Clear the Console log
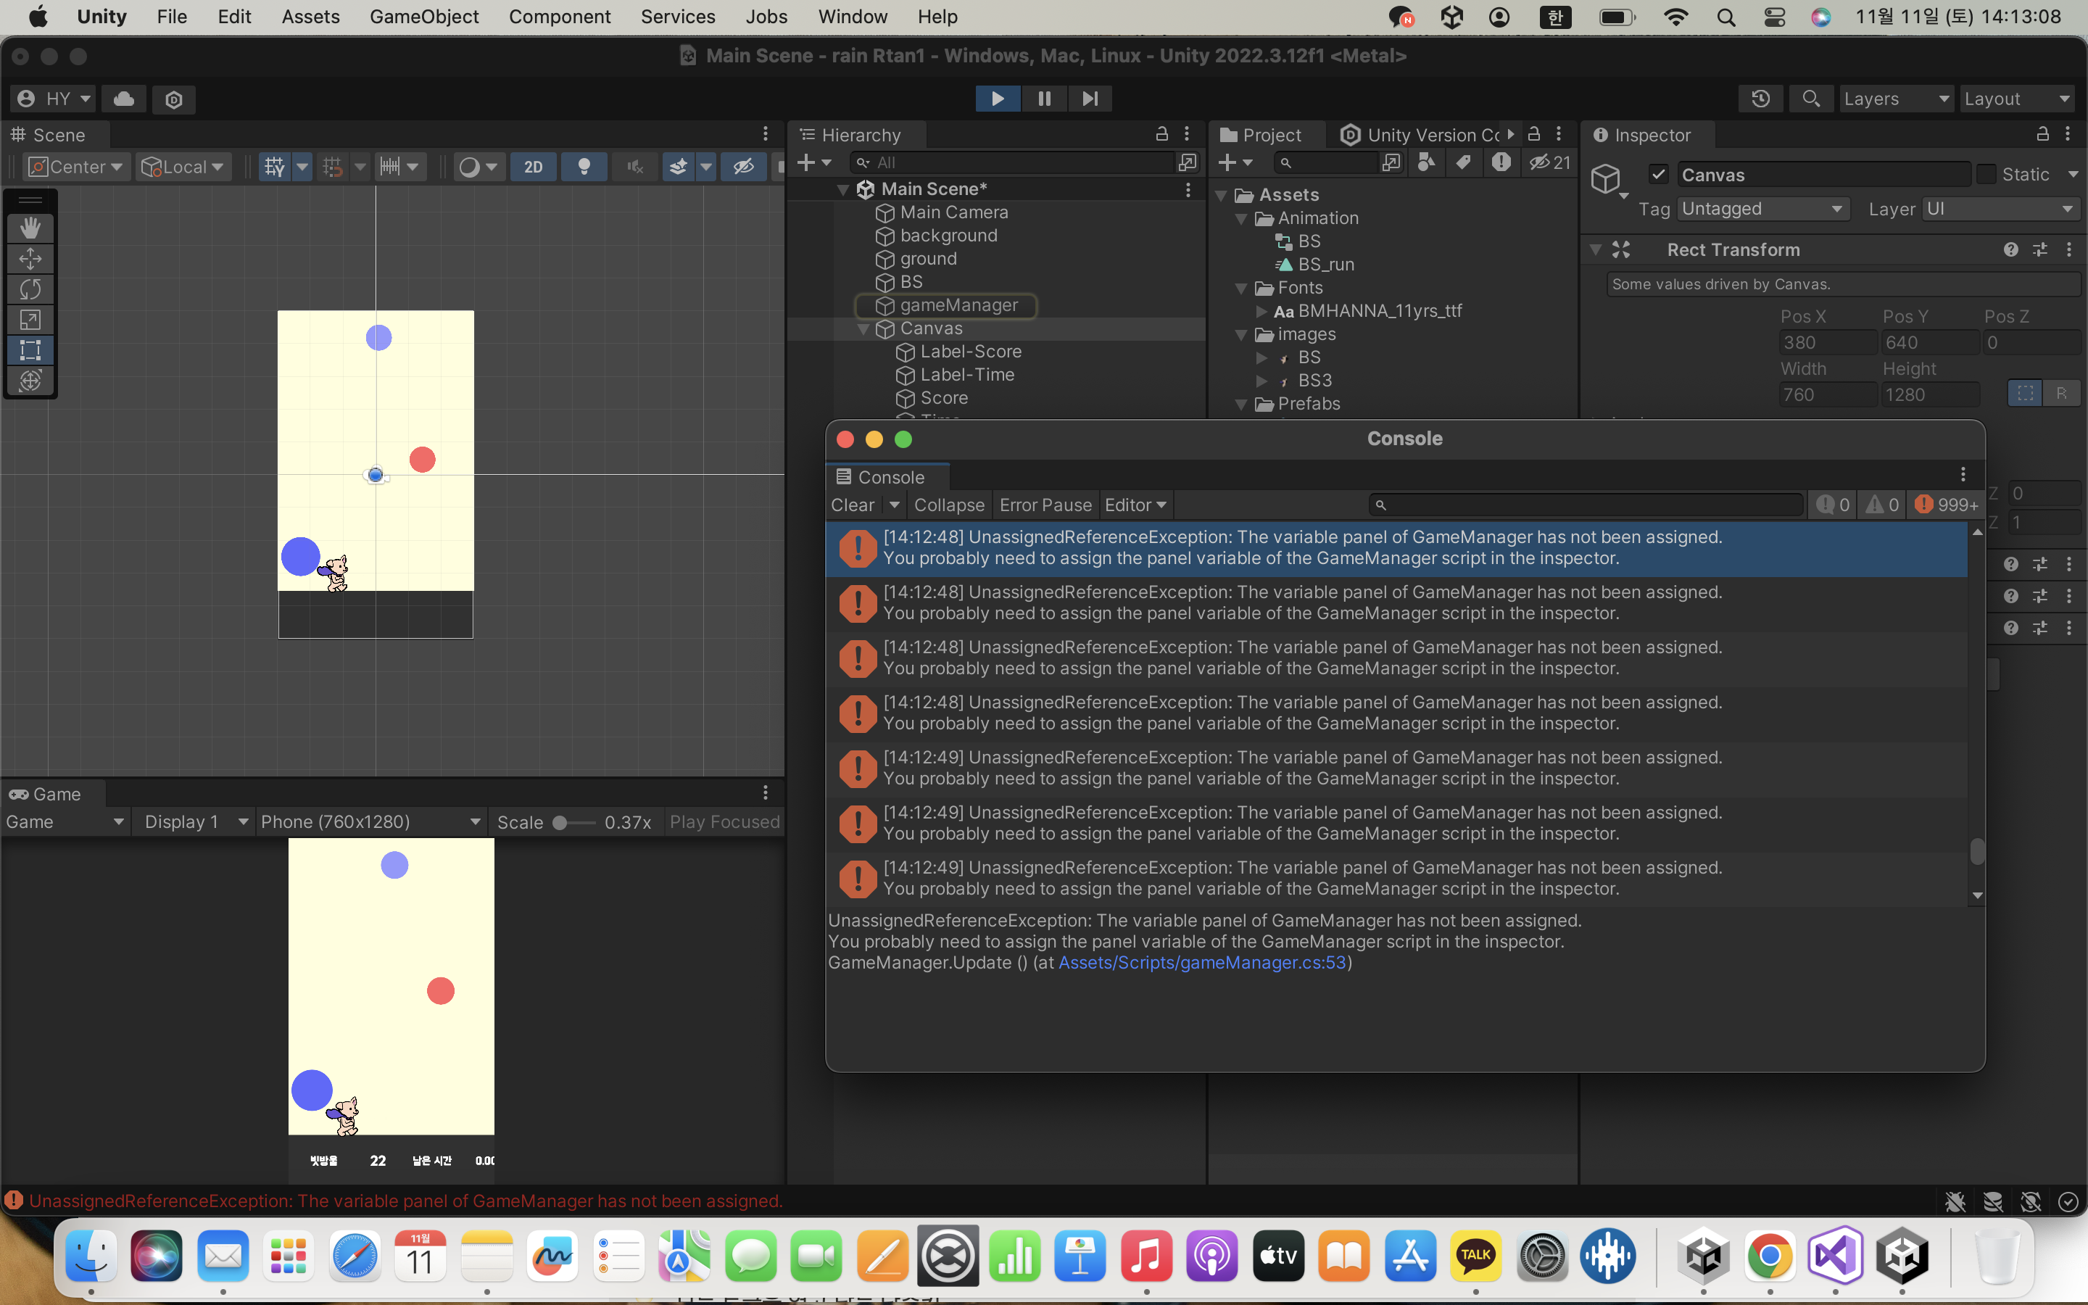The height and width of the screenshot is (1305, 2088). click(853, 505)
